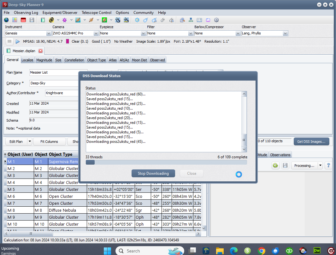Click the magenta color swatch beside Clear
336x255 pixels.
coord(68,41)
